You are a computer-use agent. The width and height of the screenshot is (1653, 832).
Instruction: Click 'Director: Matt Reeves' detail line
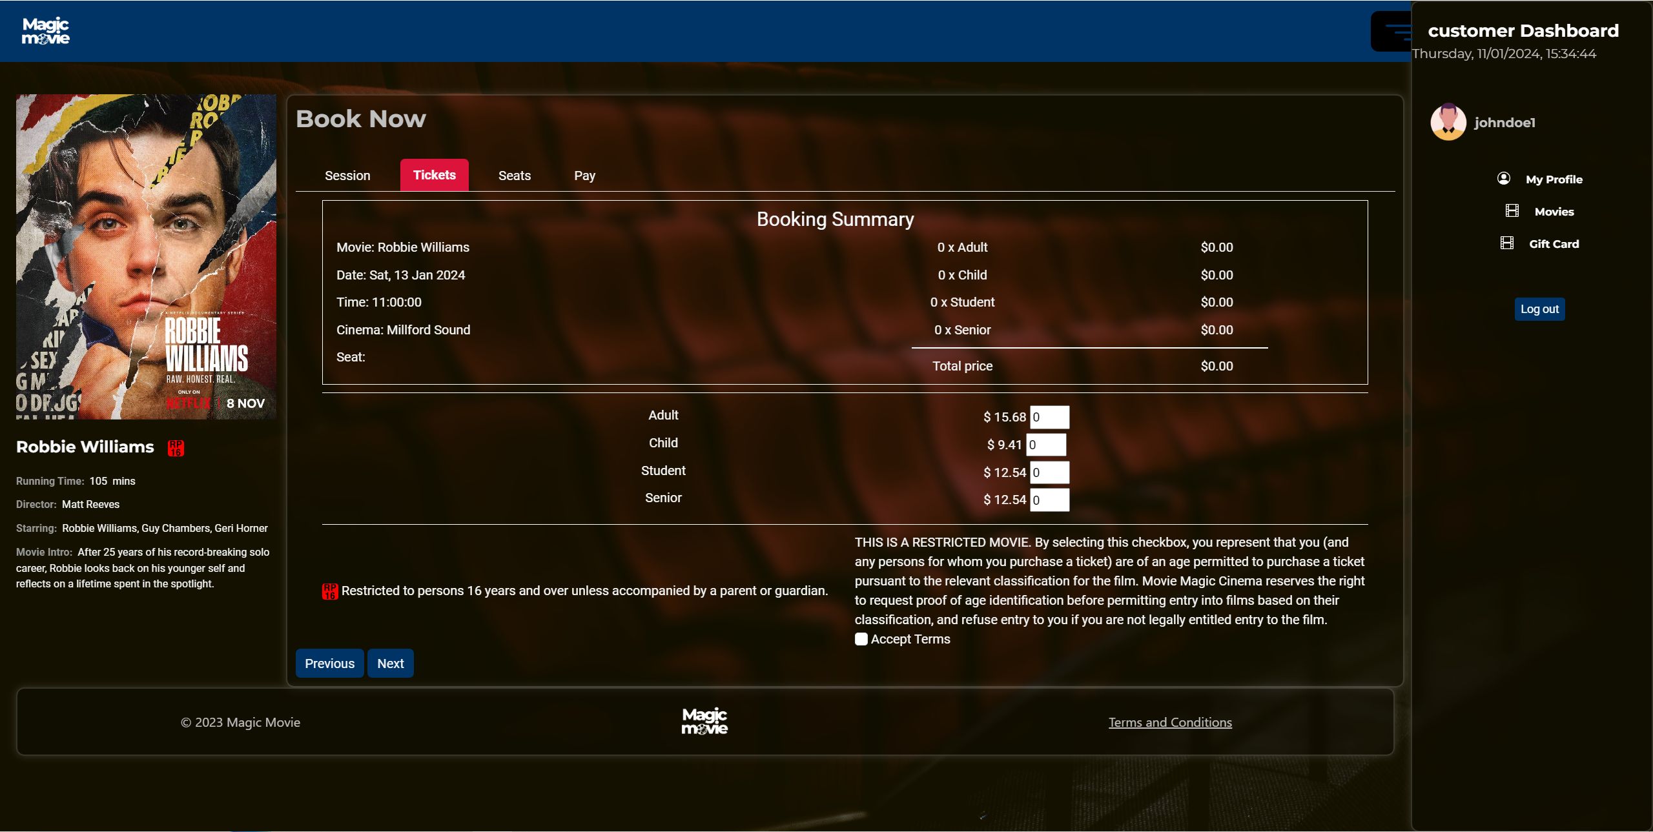click(x=68, y=504)
